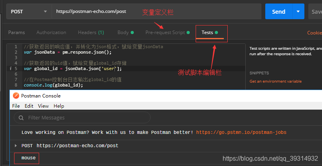Click the Filter Messages search field
Image resolution: width=322 pixels, height=166 pixels.
pyautogui.click(x=82, y=118)
